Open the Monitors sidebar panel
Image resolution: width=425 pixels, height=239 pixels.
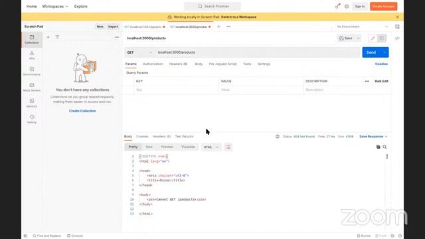click(x=32, y=104)
